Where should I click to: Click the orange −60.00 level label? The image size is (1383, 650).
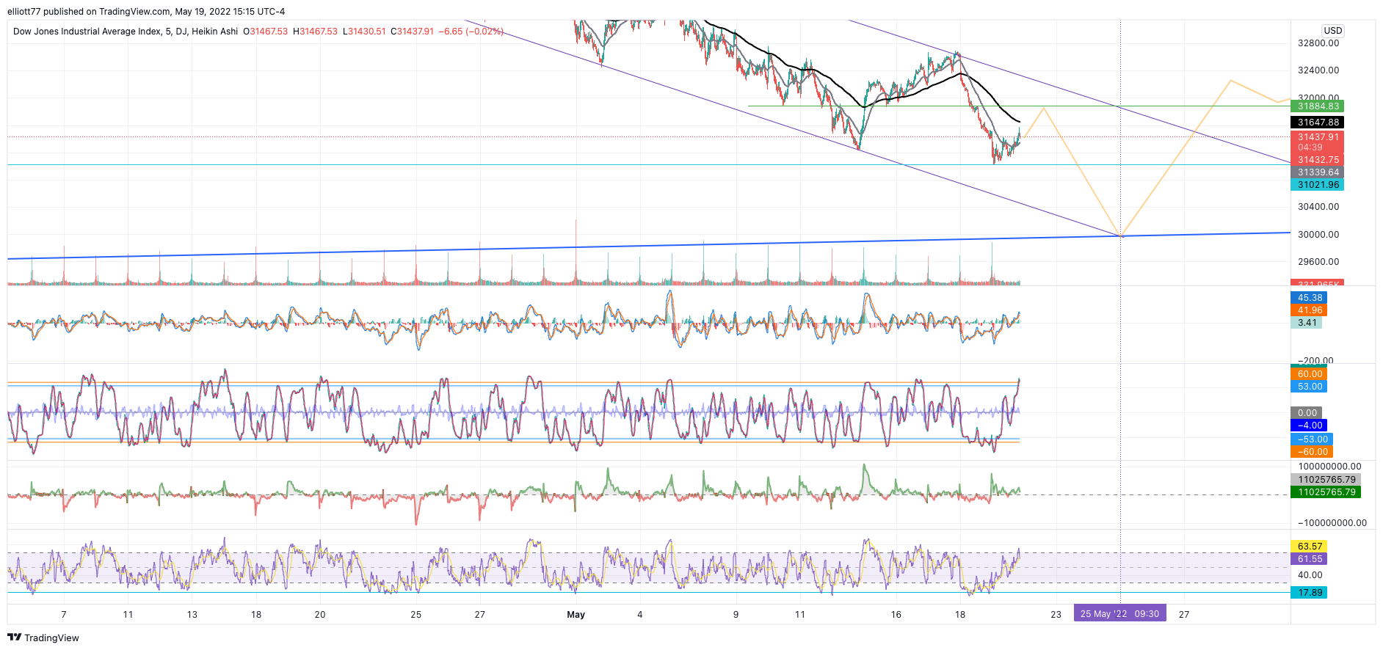click(1311, 452)
